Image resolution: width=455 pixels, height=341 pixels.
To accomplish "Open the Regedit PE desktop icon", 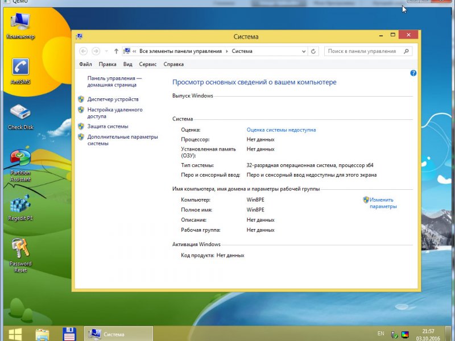I will tap(20, 207).
